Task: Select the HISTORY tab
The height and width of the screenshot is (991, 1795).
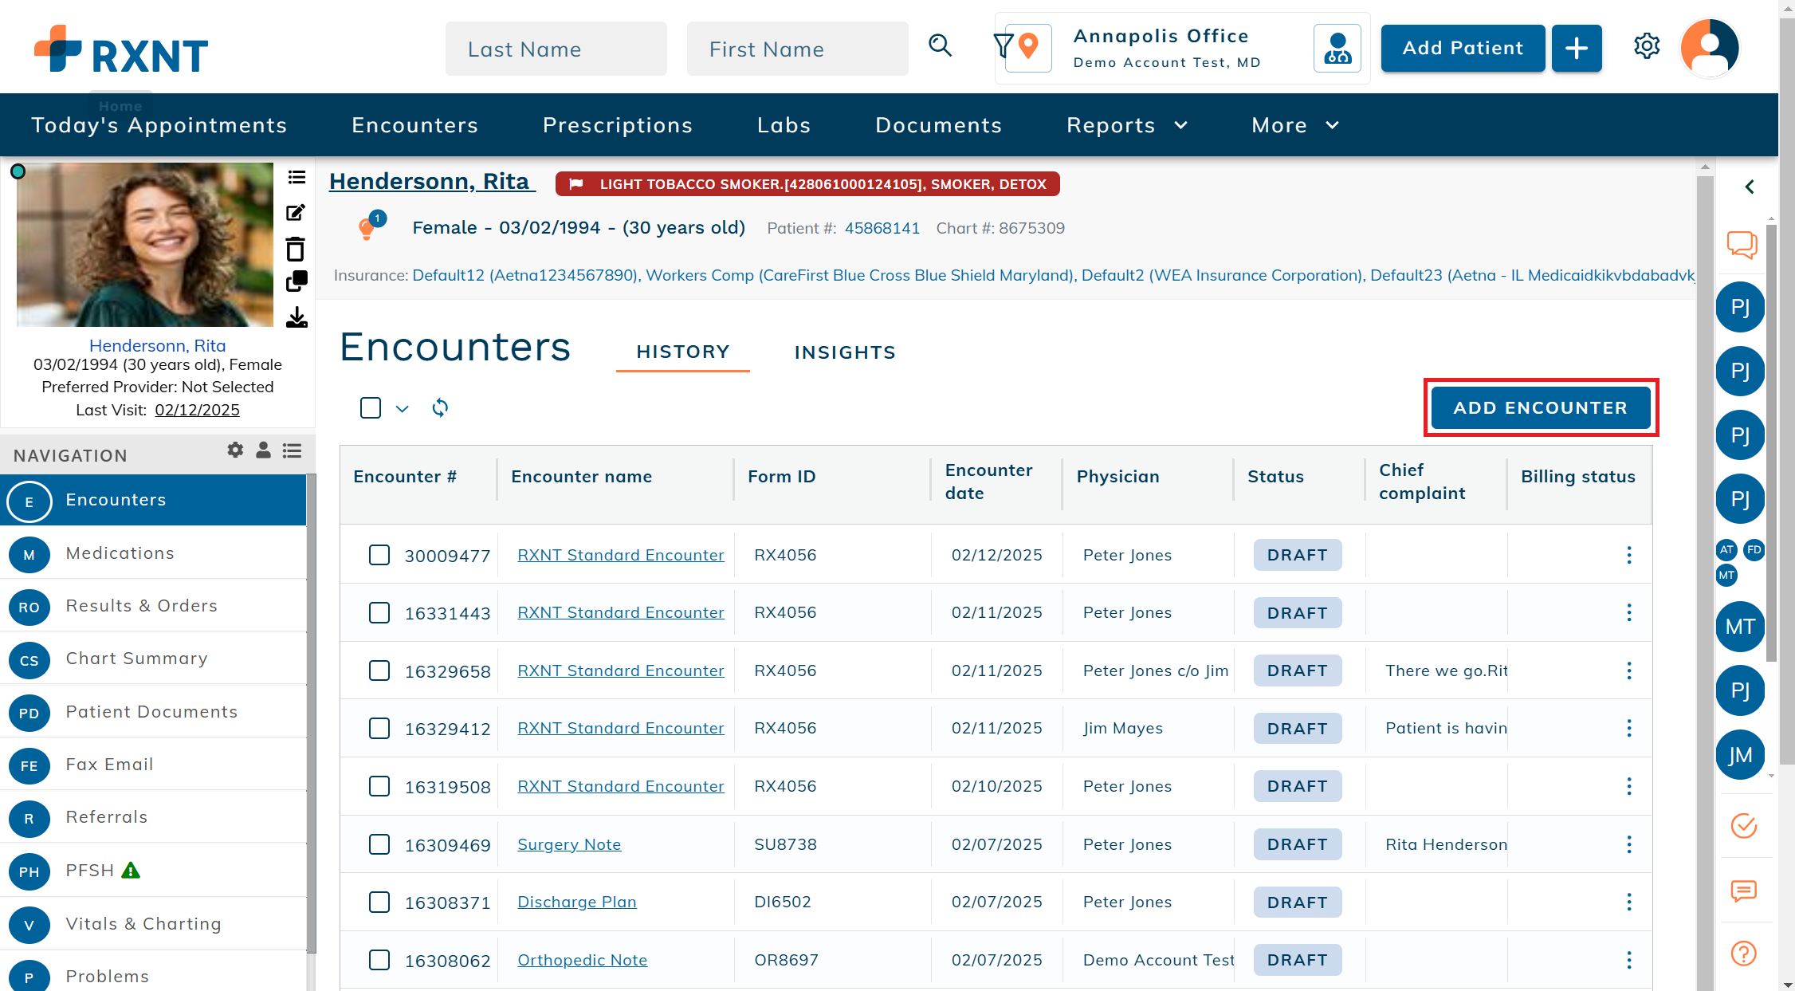Action: pos(683,352)
